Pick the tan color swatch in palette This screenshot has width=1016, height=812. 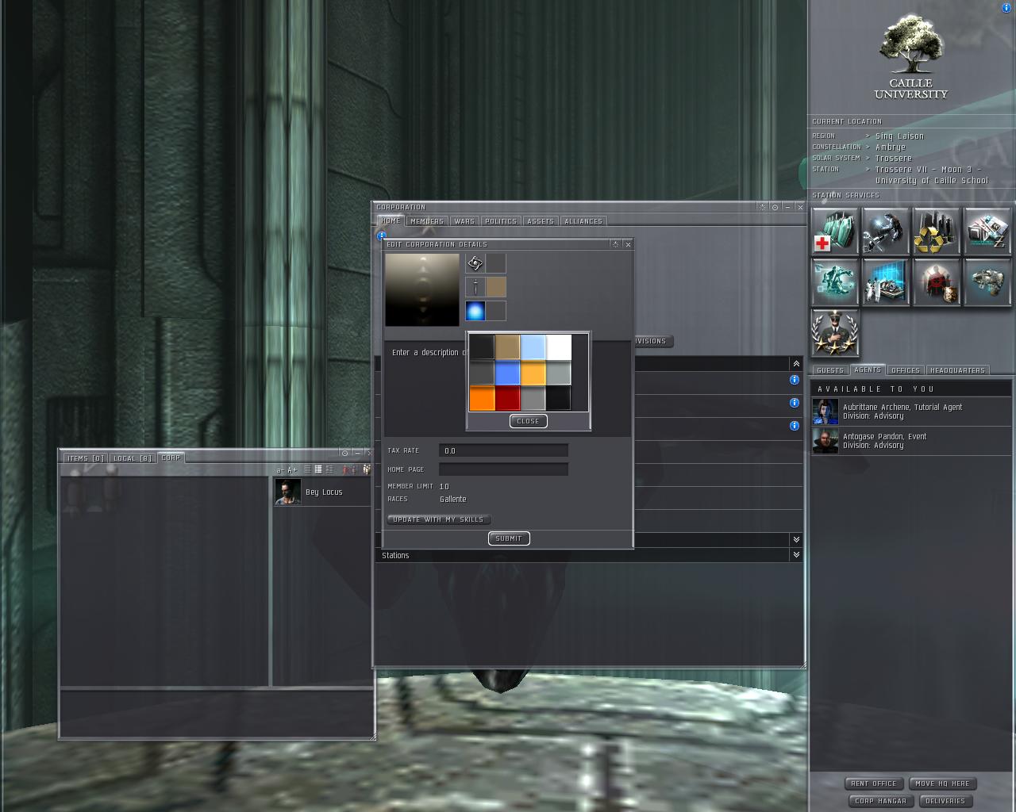click(508, 347)
